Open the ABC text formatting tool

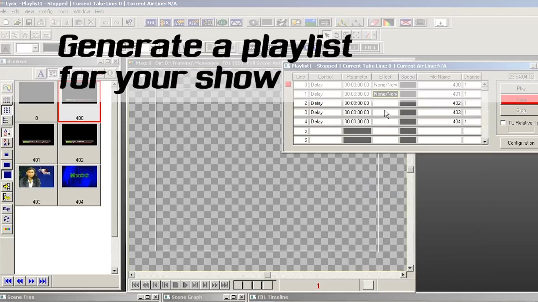(150, 22)
